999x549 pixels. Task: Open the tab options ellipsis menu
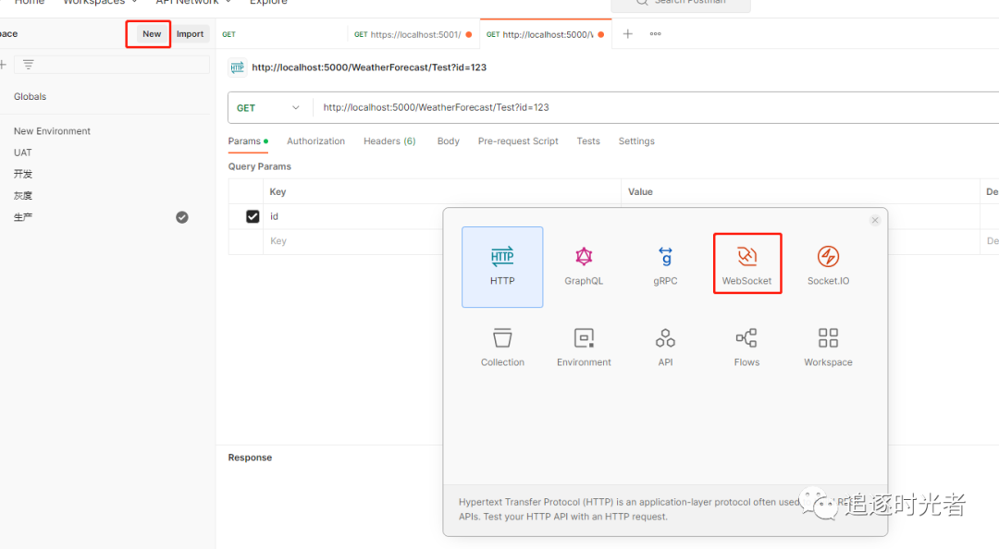655,34
